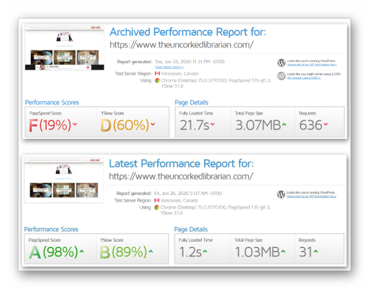
Task: Click the 1.03MB Total Page Size value
Action: [x=258, y=252]
